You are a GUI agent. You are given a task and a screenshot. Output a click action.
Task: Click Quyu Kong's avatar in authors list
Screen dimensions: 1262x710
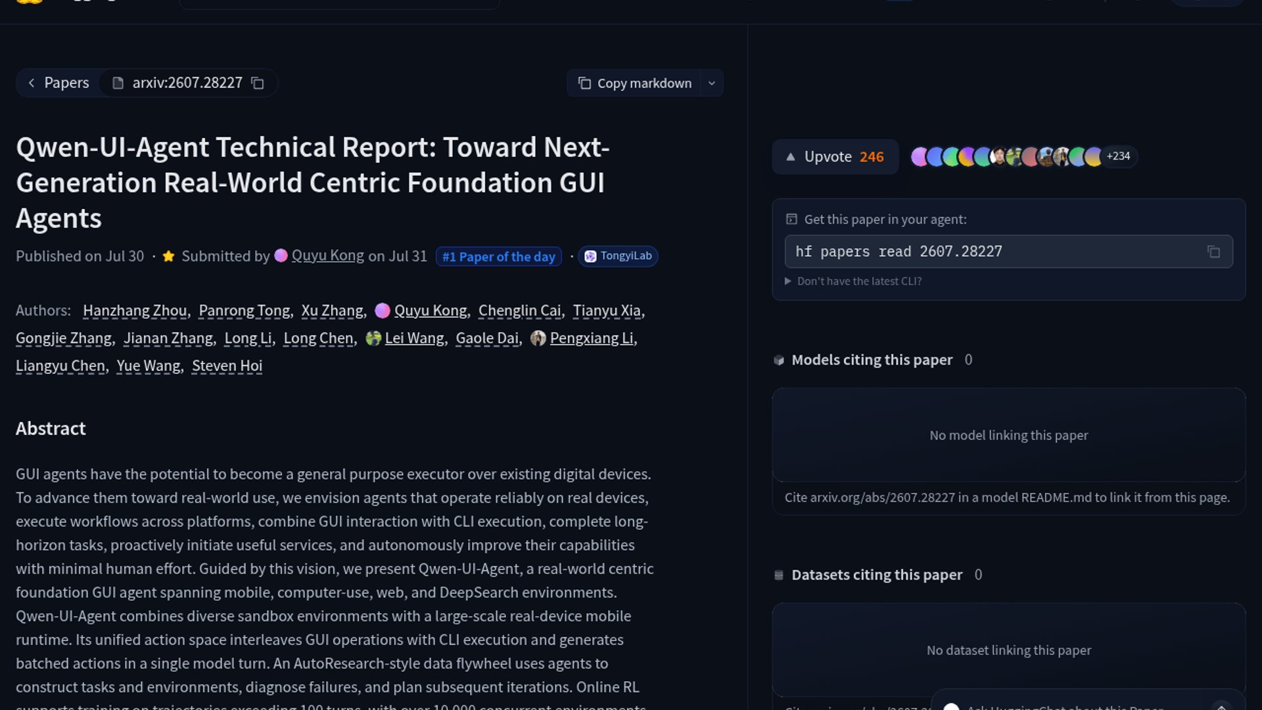pyautogui.click(x=383, y=310)
